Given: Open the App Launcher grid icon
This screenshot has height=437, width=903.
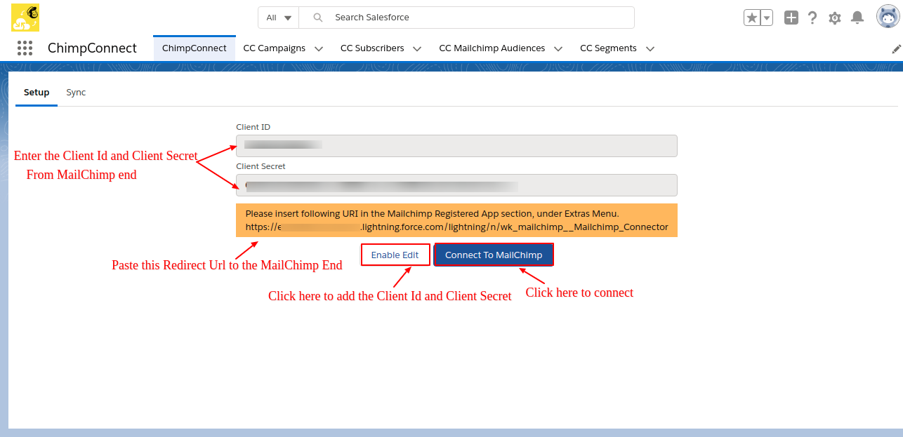Looking at the screenshot, I should coord(25,48).
